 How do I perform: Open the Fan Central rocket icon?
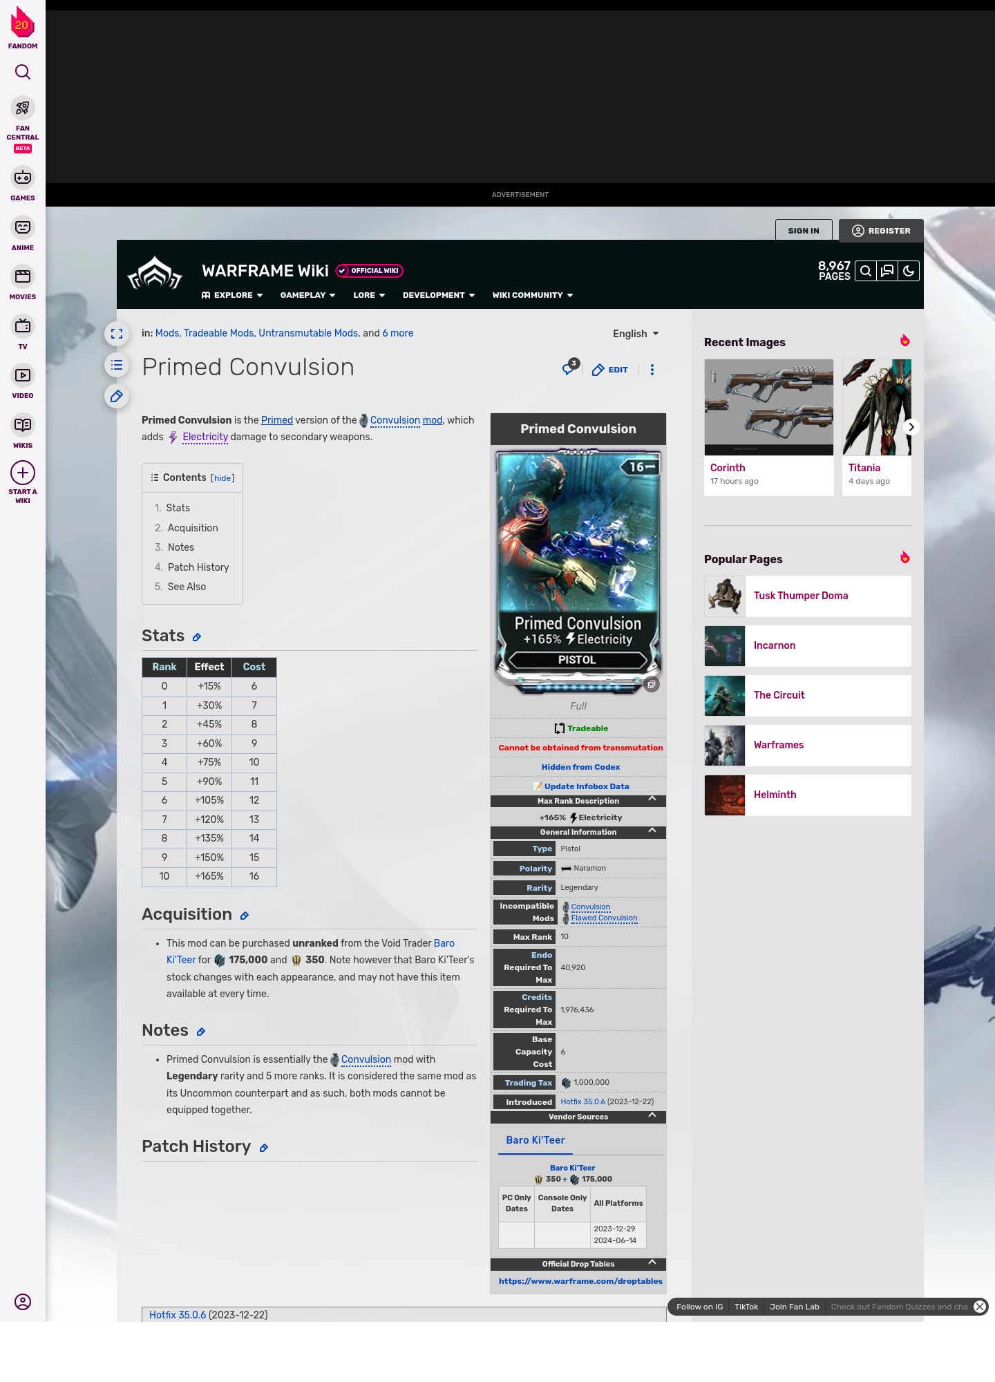(x=23, y=108)
